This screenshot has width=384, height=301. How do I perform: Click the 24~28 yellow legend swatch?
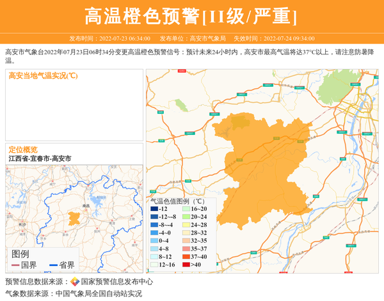(x=185, y=225)
